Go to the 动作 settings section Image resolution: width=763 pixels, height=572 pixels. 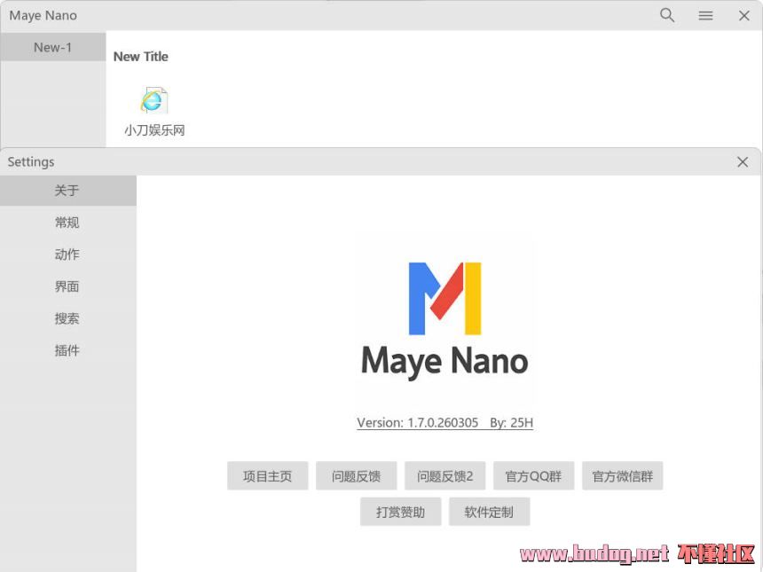67,255
